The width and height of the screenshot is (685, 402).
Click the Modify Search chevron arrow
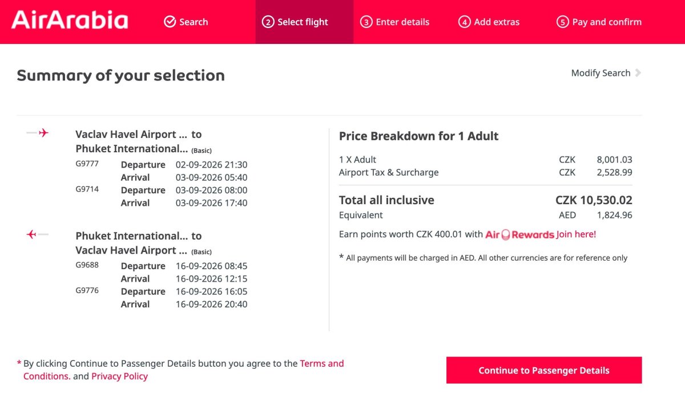638,73
